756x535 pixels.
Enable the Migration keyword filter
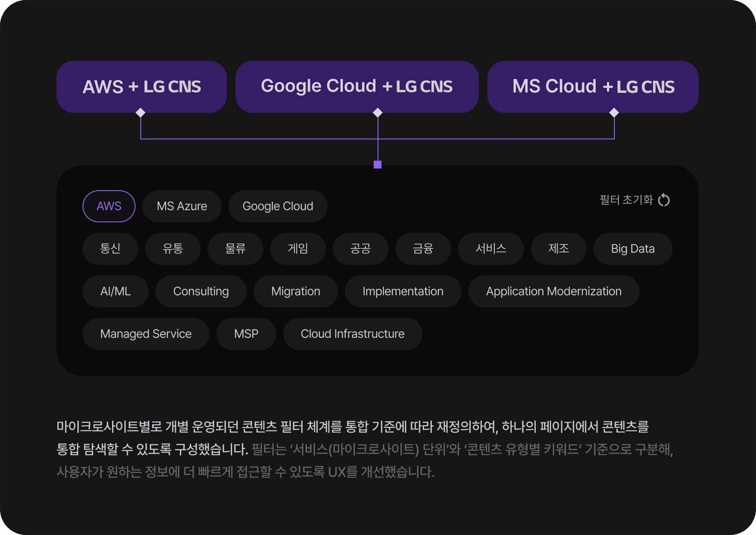296,291
